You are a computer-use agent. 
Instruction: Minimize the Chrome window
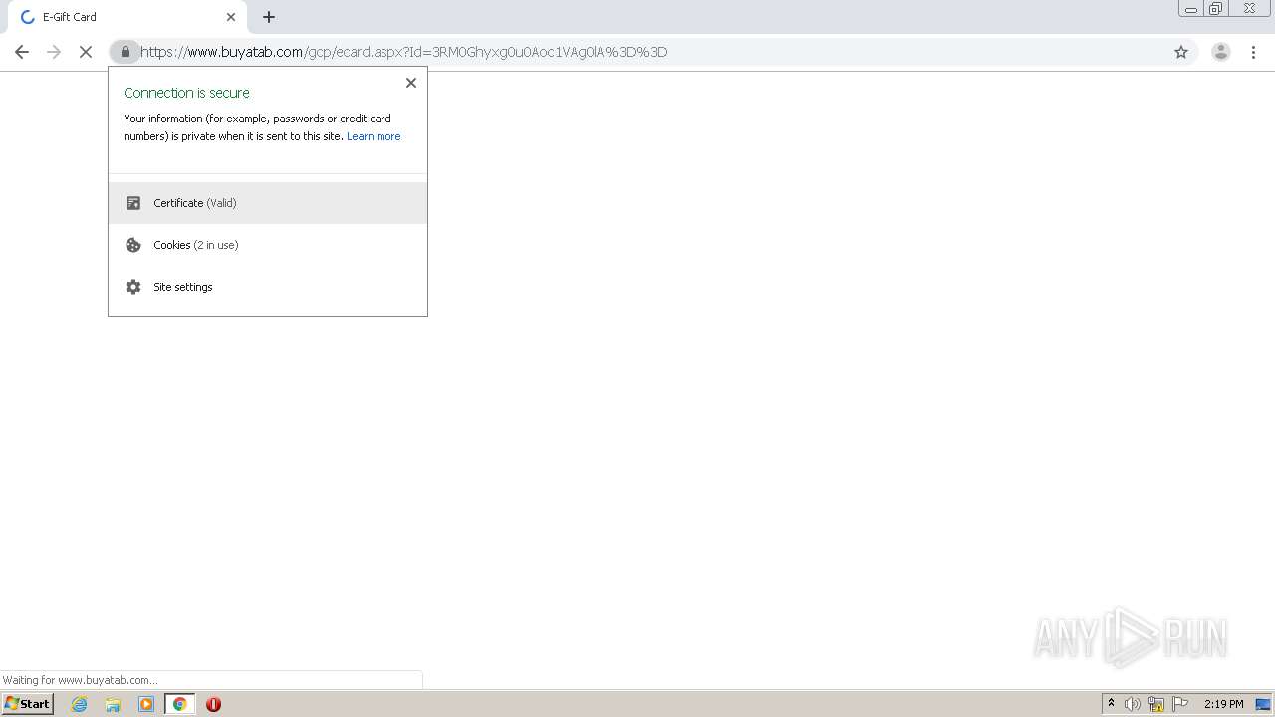click(1191, 9)
